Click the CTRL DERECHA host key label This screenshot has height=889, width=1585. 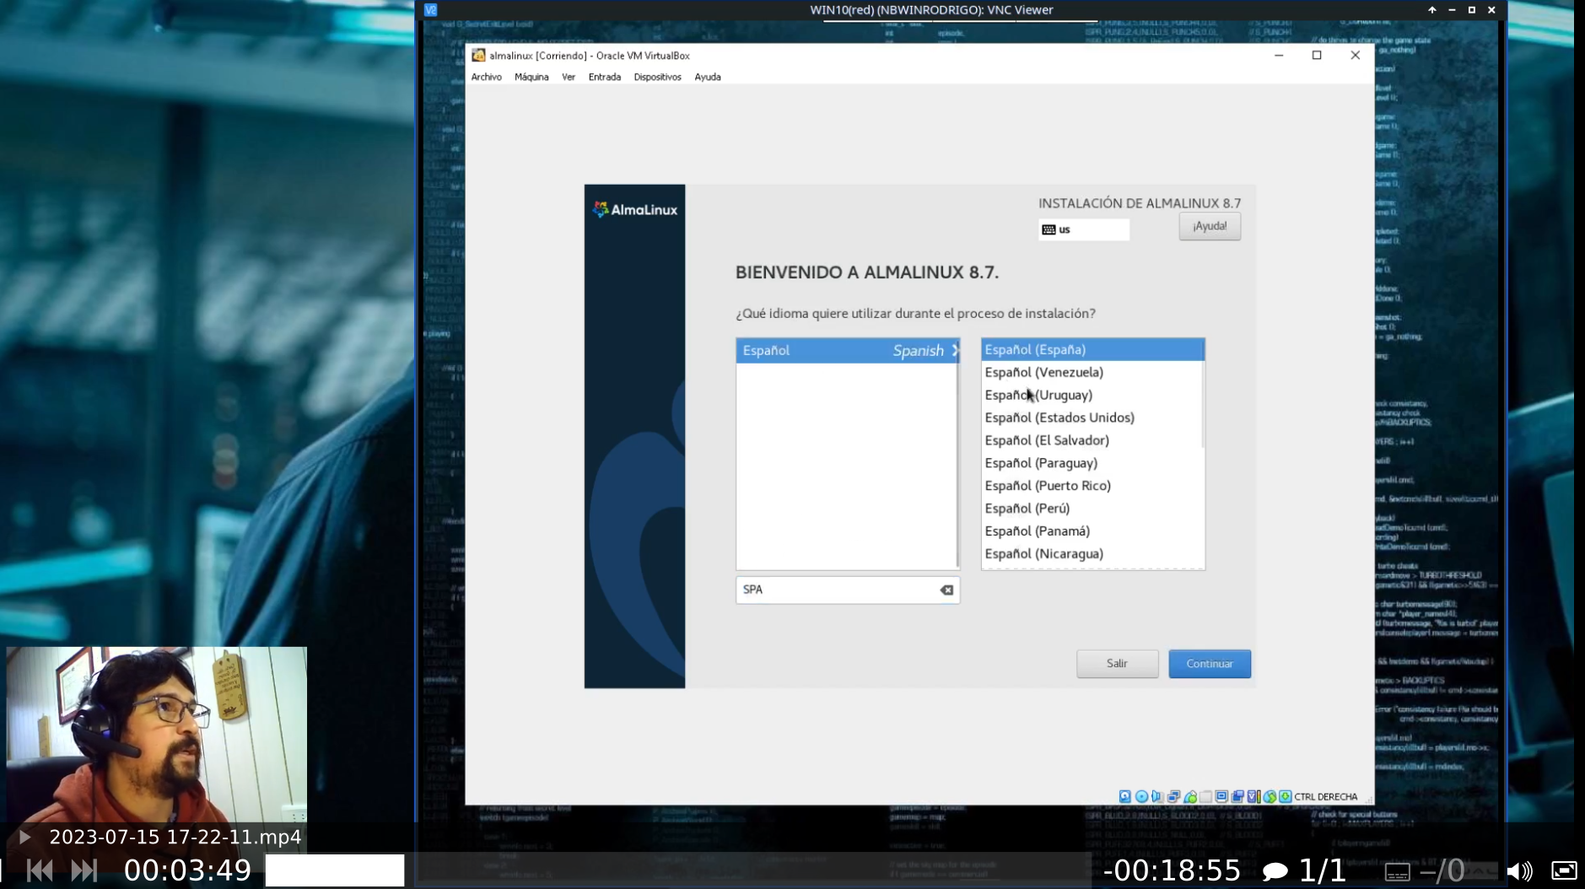[x=1325, y=797]
